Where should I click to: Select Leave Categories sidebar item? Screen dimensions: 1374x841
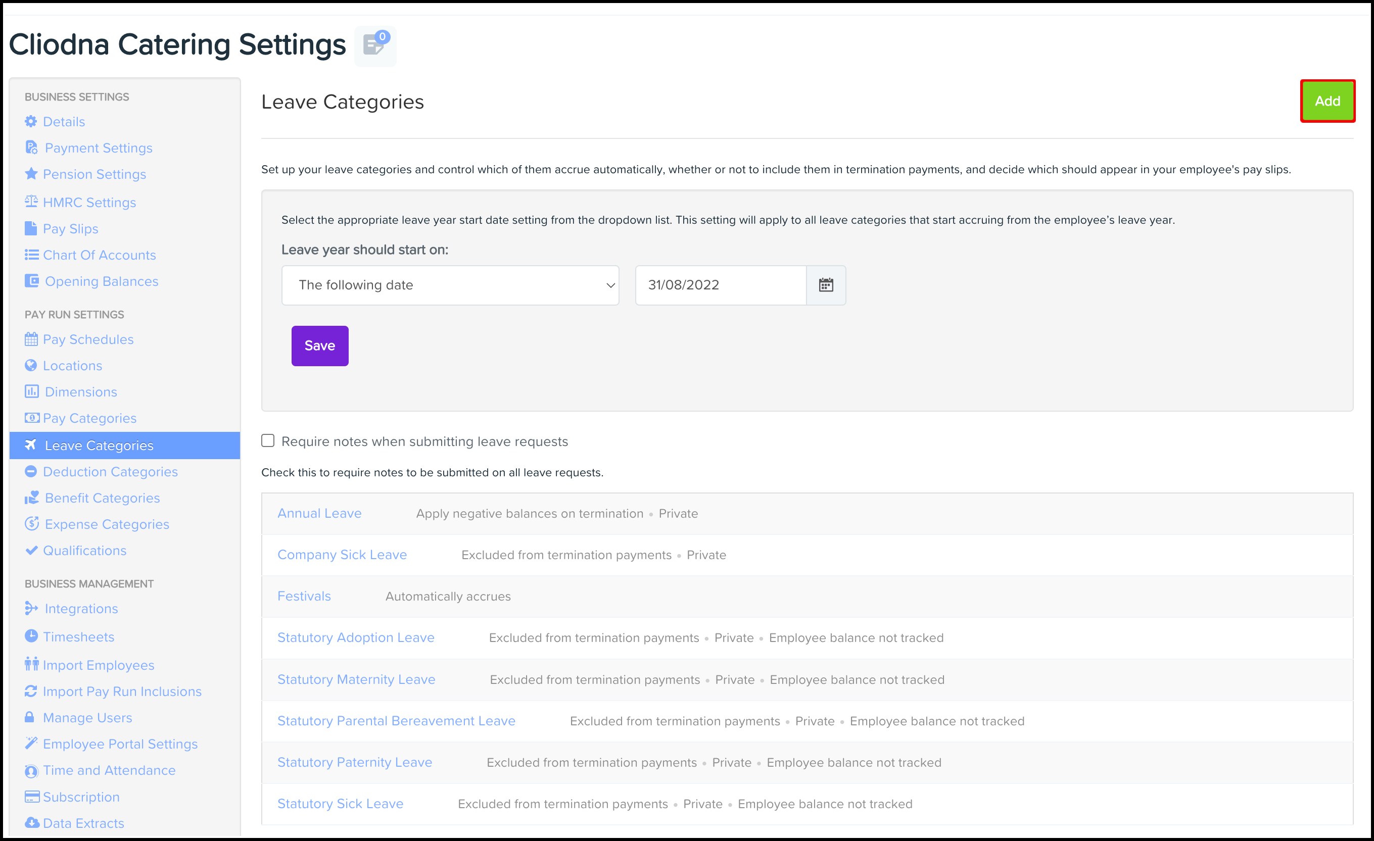[x=99, y=446]
